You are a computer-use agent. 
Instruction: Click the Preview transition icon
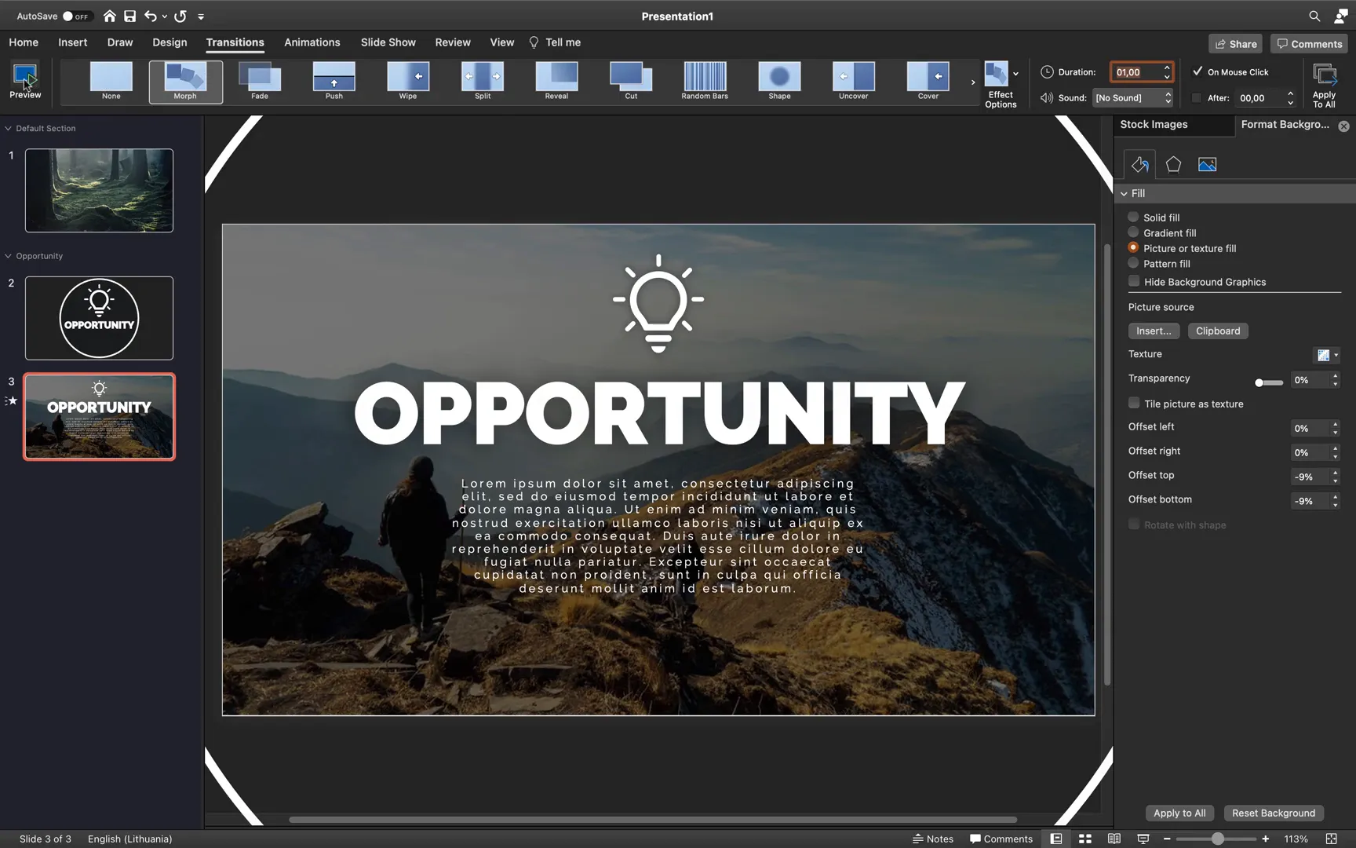click(25, 78)
